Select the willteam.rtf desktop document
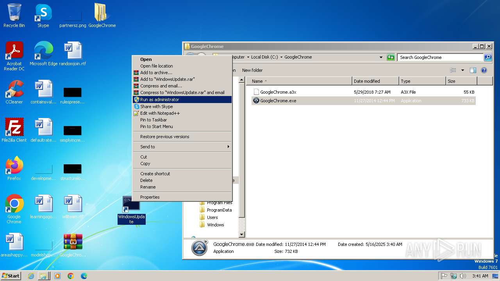Screen dimensions: 500x281 73,207
